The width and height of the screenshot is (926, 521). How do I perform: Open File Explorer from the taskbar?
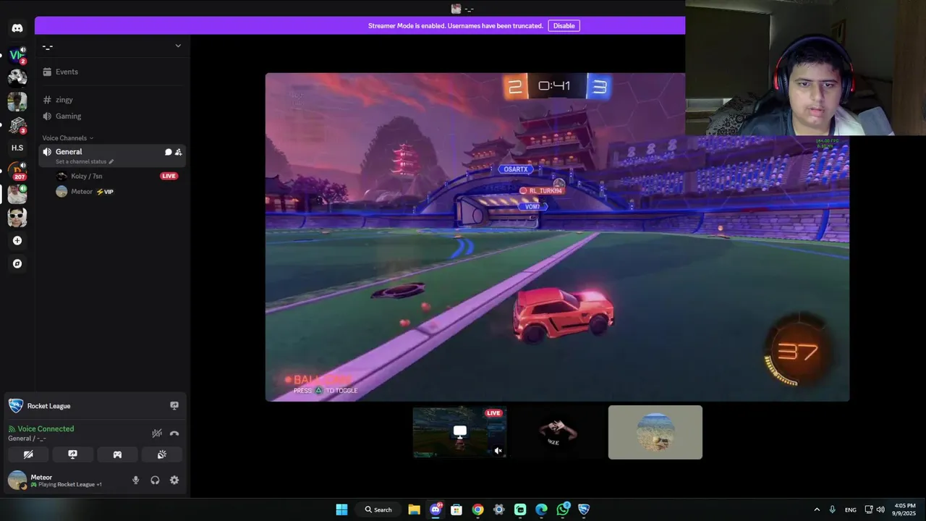(414, 509)
